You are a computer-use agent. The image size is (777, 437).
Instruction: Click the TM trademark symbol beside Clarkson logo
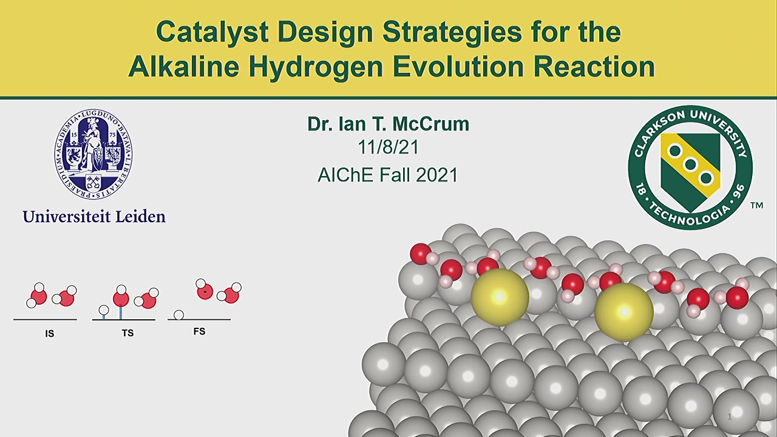[x=756, y=206]
